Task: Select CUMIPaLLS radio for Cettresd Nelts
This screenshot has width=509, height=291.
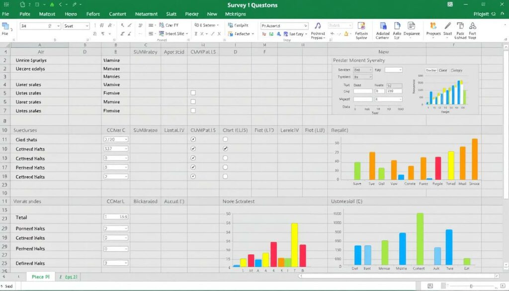Action: (x=193, y=177)
